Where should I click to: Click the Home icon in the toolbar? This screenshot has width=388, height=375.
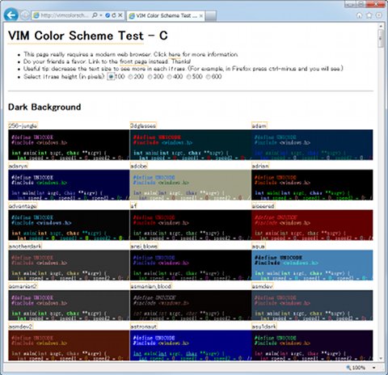360,15
